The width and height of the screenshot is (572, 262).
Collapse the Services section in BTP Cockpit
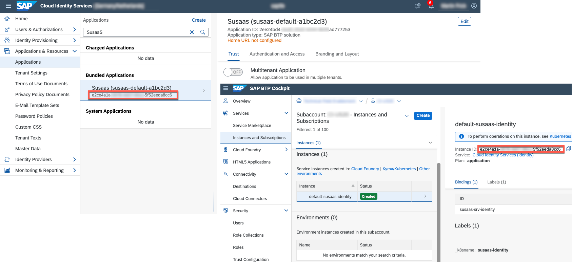pyautogui.click(x=286, y=113)
